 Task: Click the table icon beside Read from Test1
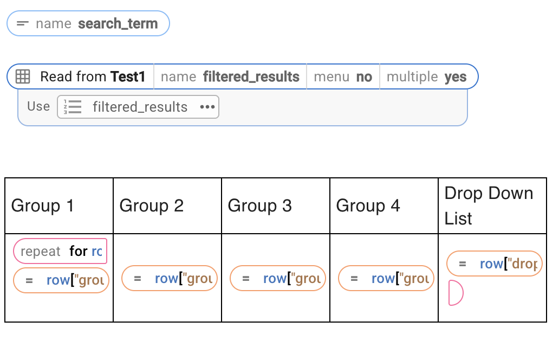point(23,77)
